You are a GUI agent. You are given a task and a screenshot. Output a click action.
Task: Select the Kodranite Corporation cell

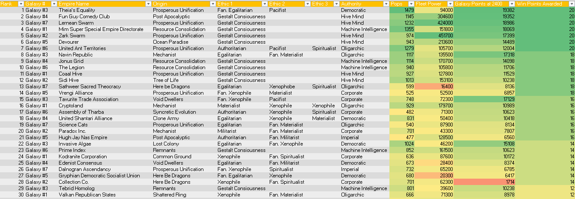[104, 157]
